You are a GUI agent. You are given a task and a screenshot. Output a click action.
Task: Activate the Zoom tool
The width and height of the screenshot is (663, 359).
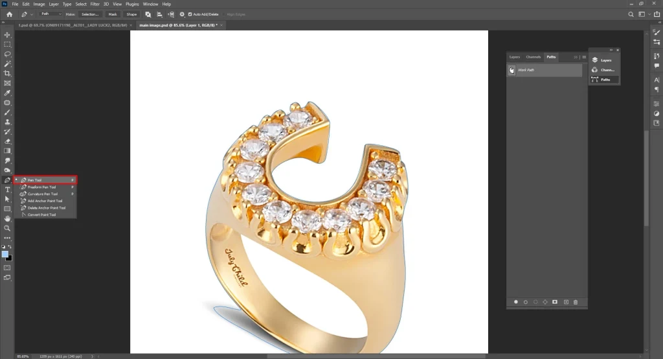7,228
